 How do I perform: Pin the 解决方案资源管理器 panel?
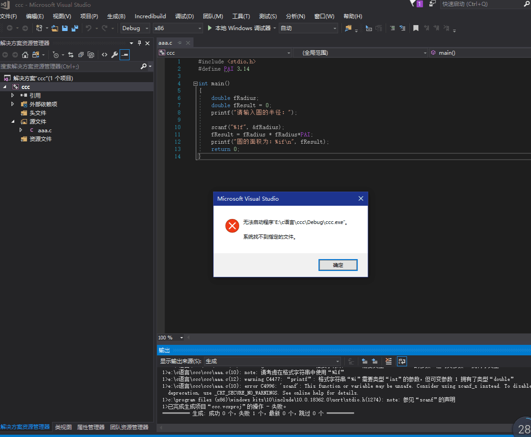pos(139,43)
